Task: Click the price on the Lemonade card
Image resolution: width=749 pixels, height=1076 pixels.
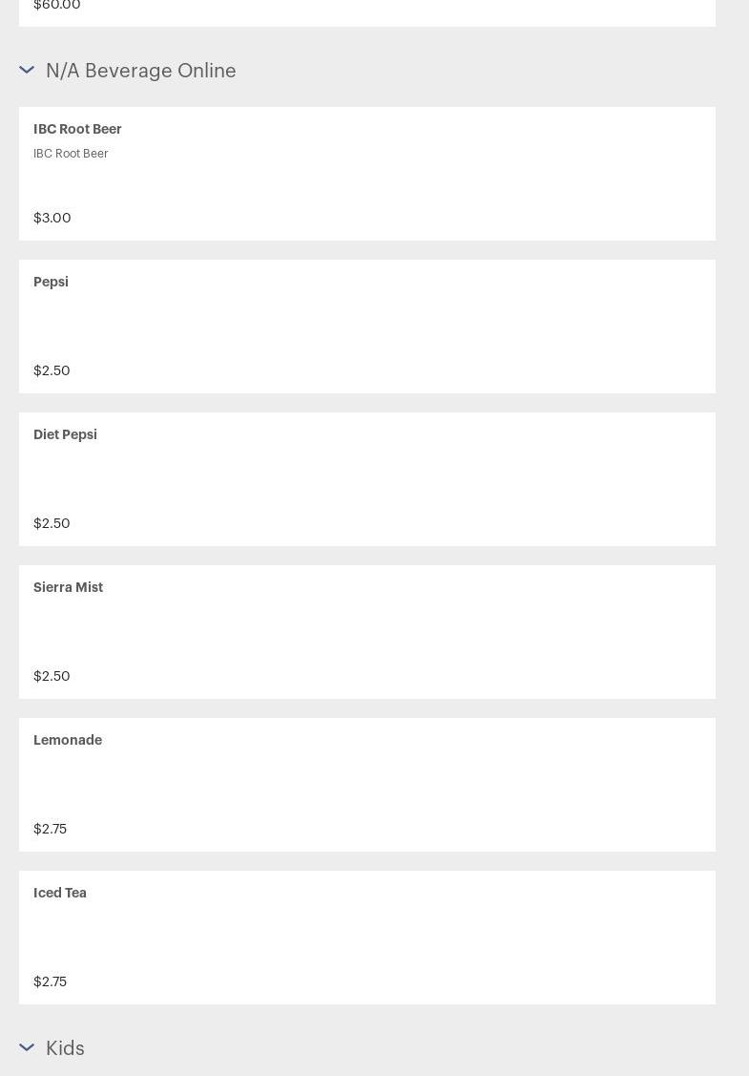Action: pyautogui.click(x=51, y=829)
